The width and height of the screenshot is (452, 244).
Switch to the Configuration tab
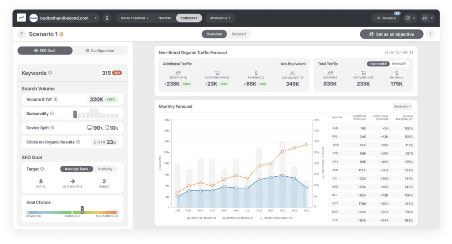(100, 51)
